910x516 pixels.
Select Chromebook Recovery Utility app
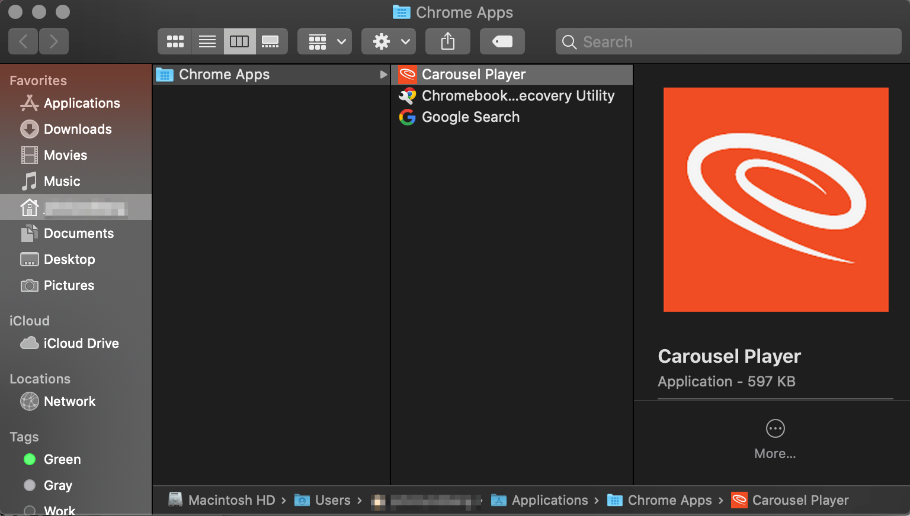tap(512, 96)
